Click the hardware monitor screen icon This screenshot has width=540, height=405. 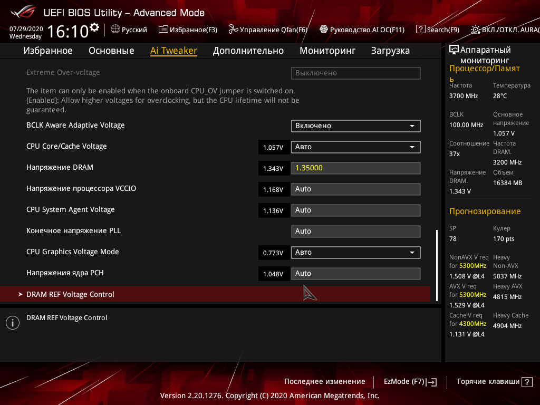[454, 50]
